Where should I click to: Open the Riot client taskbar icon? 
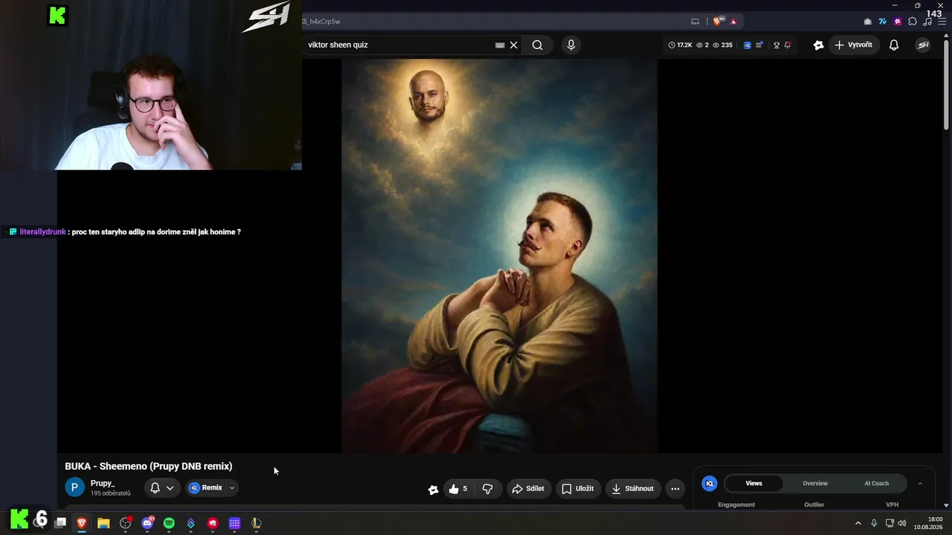[213, 523]
